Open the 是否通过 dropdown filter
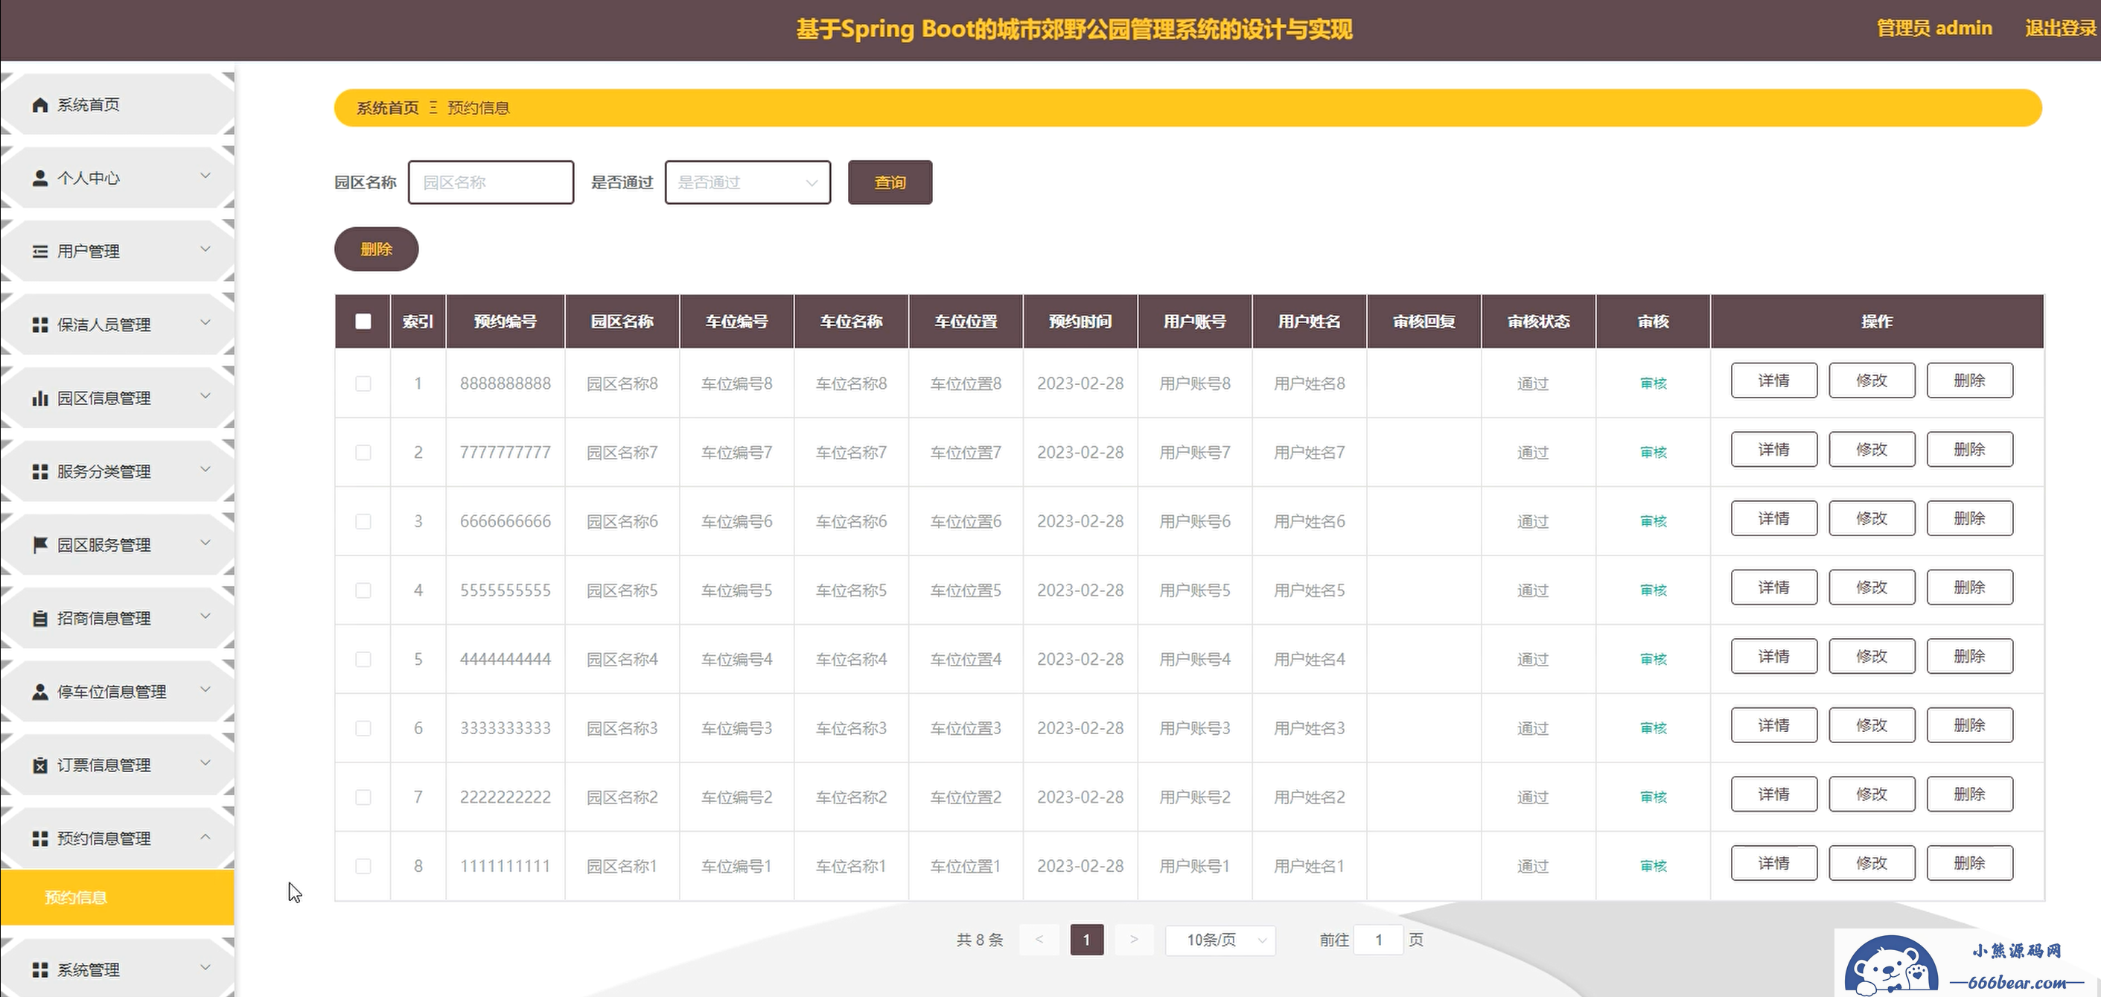The height and width of the screenshot is (997, 2101). [x=748, y=182]
